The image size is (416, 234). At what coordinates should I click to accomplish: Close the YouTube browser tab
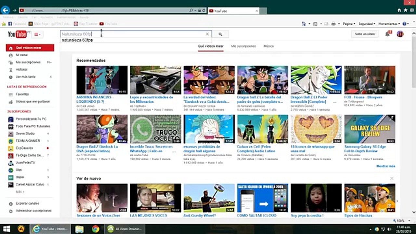click(256, 11)
